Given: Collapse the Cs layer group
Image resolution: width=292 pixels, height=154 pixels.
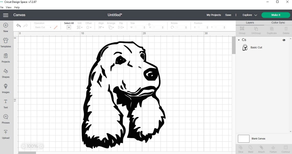Looking at the screenshot, I should [x=239, y=40].
